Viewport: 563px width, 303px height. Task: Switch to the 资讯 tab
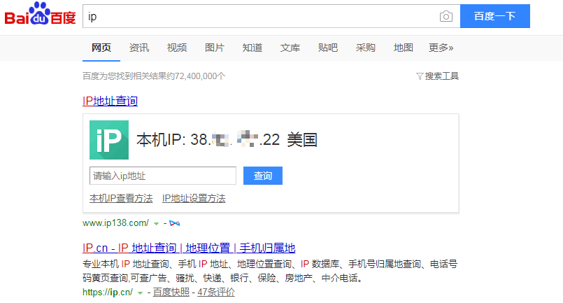139,48
